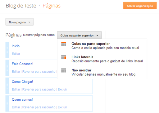
Task: Click Editar under Início
Action: click(16, 54)
